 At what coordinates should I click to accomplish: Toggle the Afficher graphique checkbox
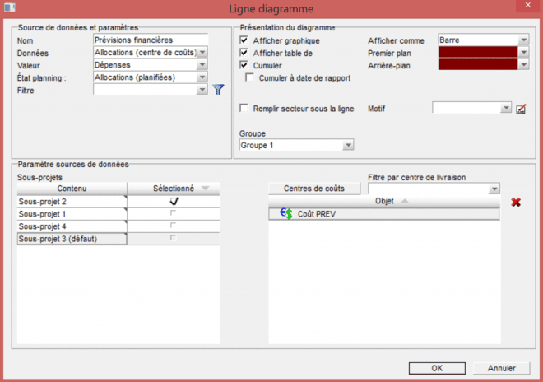(x=244, y=40)
